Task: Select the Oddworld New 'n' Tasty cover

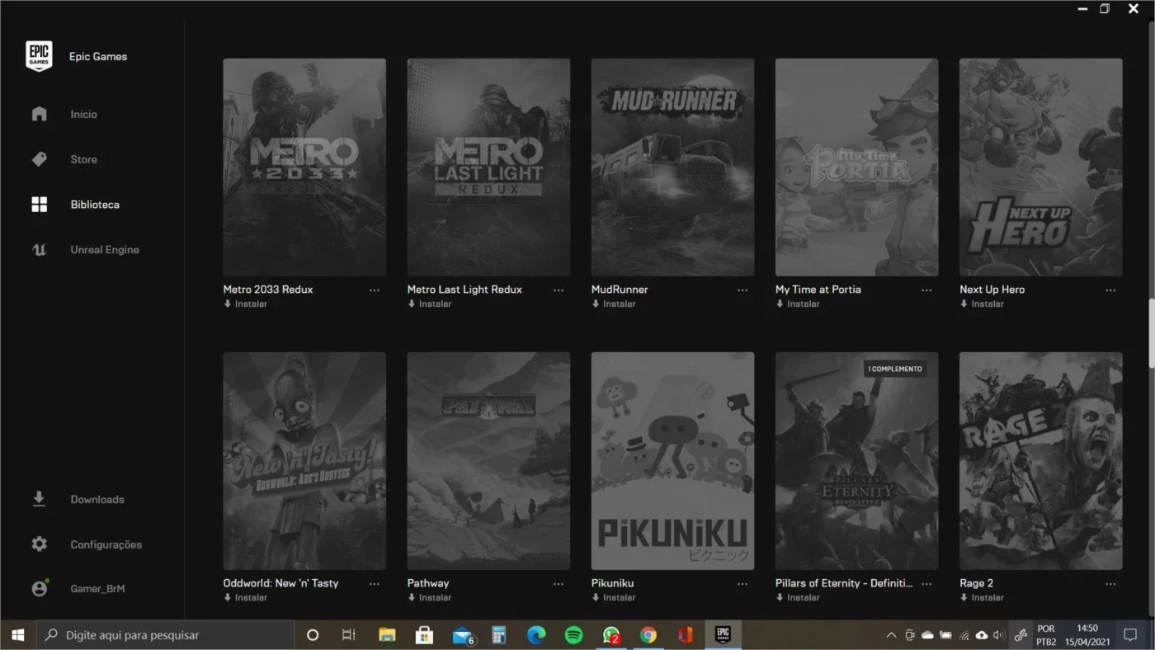Action: tap(304, 461)
